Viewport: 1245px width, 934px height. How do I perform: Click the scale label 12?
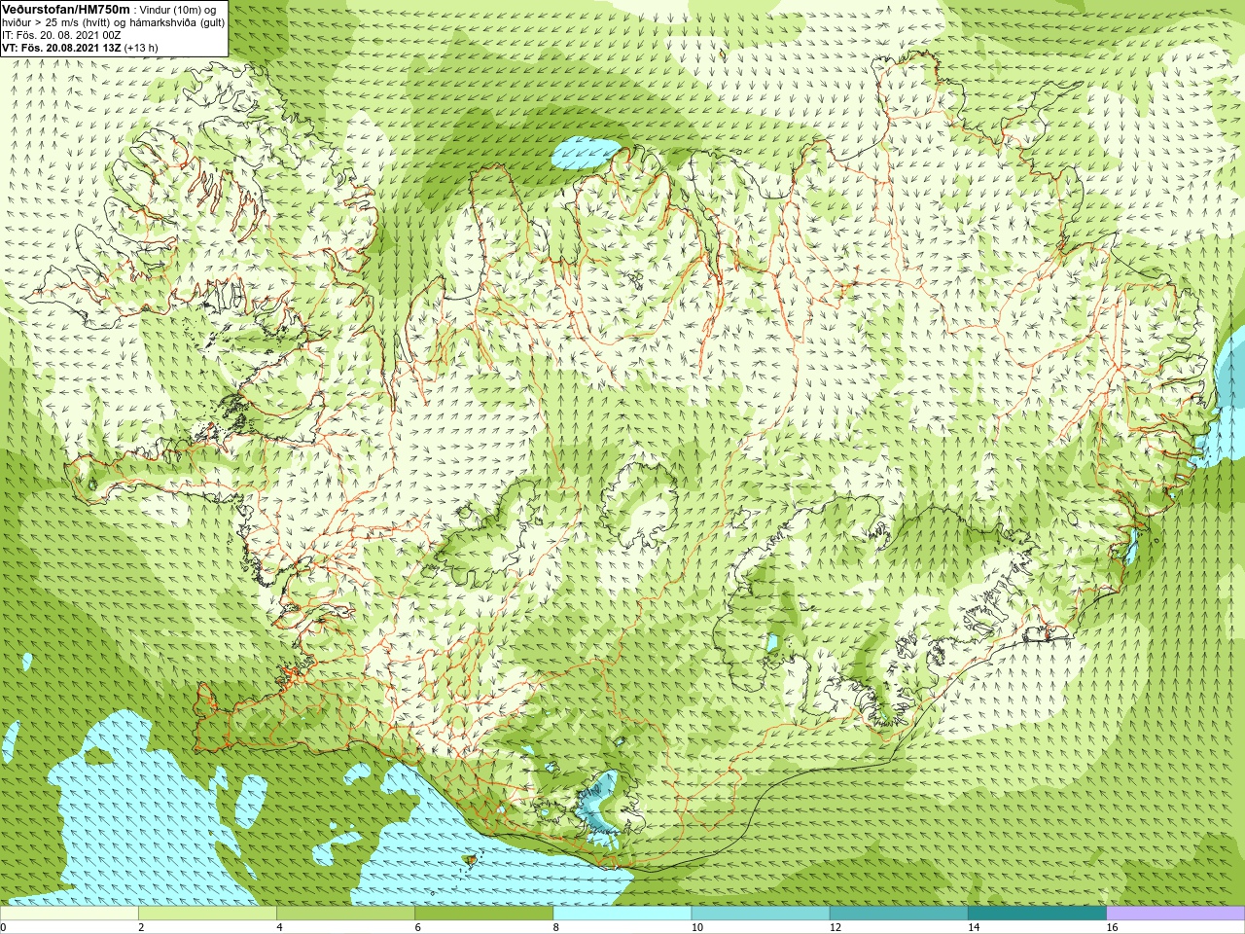coord(836,927)
